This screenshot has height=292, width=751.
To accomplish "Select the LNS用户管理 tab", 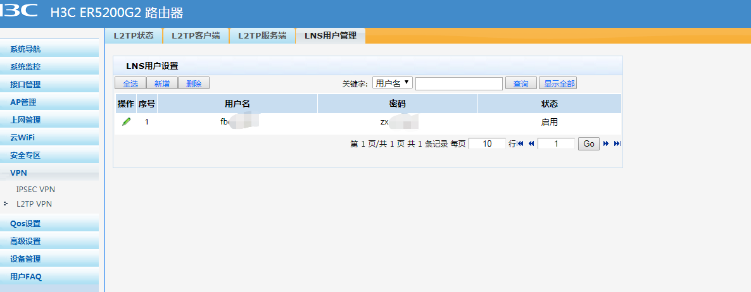I will pyautogui.click(x=331, y=36).
